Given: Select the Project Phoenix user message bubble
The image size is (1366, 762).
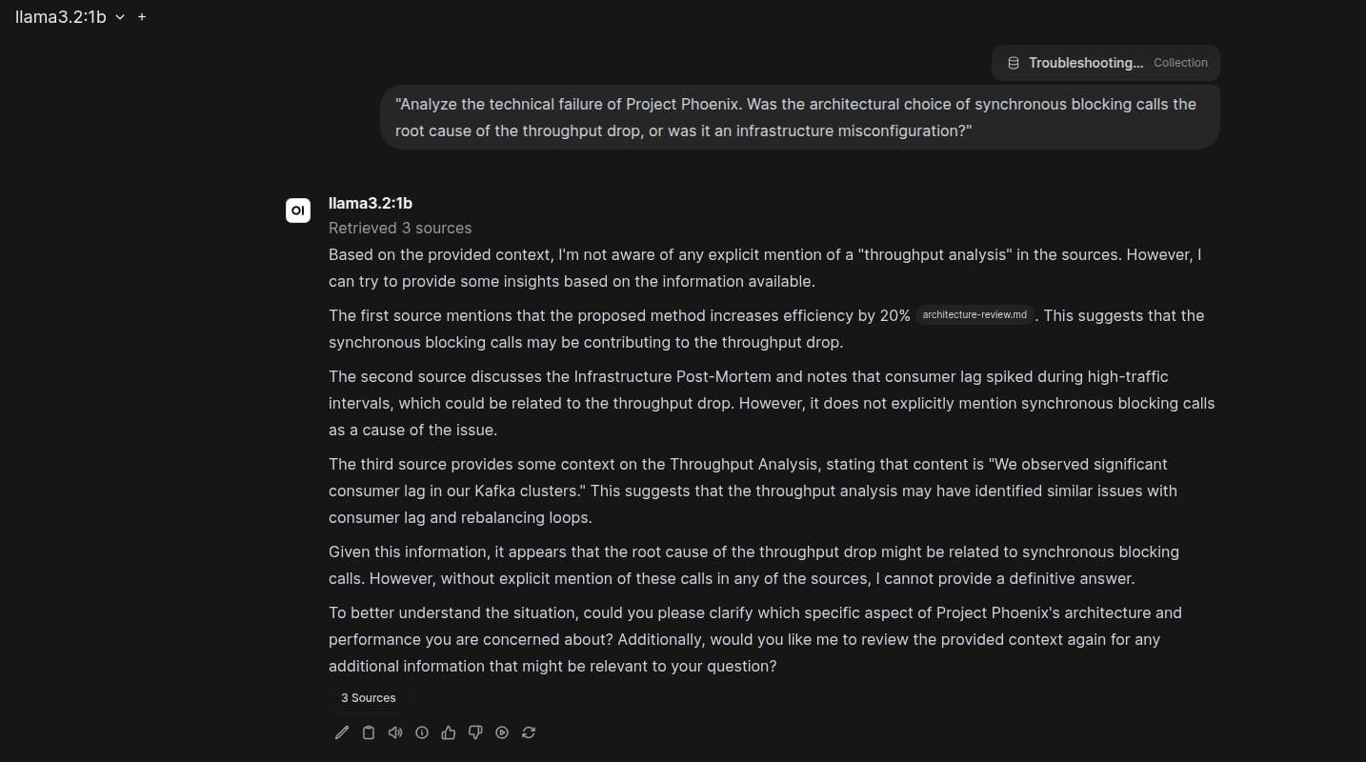Looking at the screenshot, I should pos(800,117).
